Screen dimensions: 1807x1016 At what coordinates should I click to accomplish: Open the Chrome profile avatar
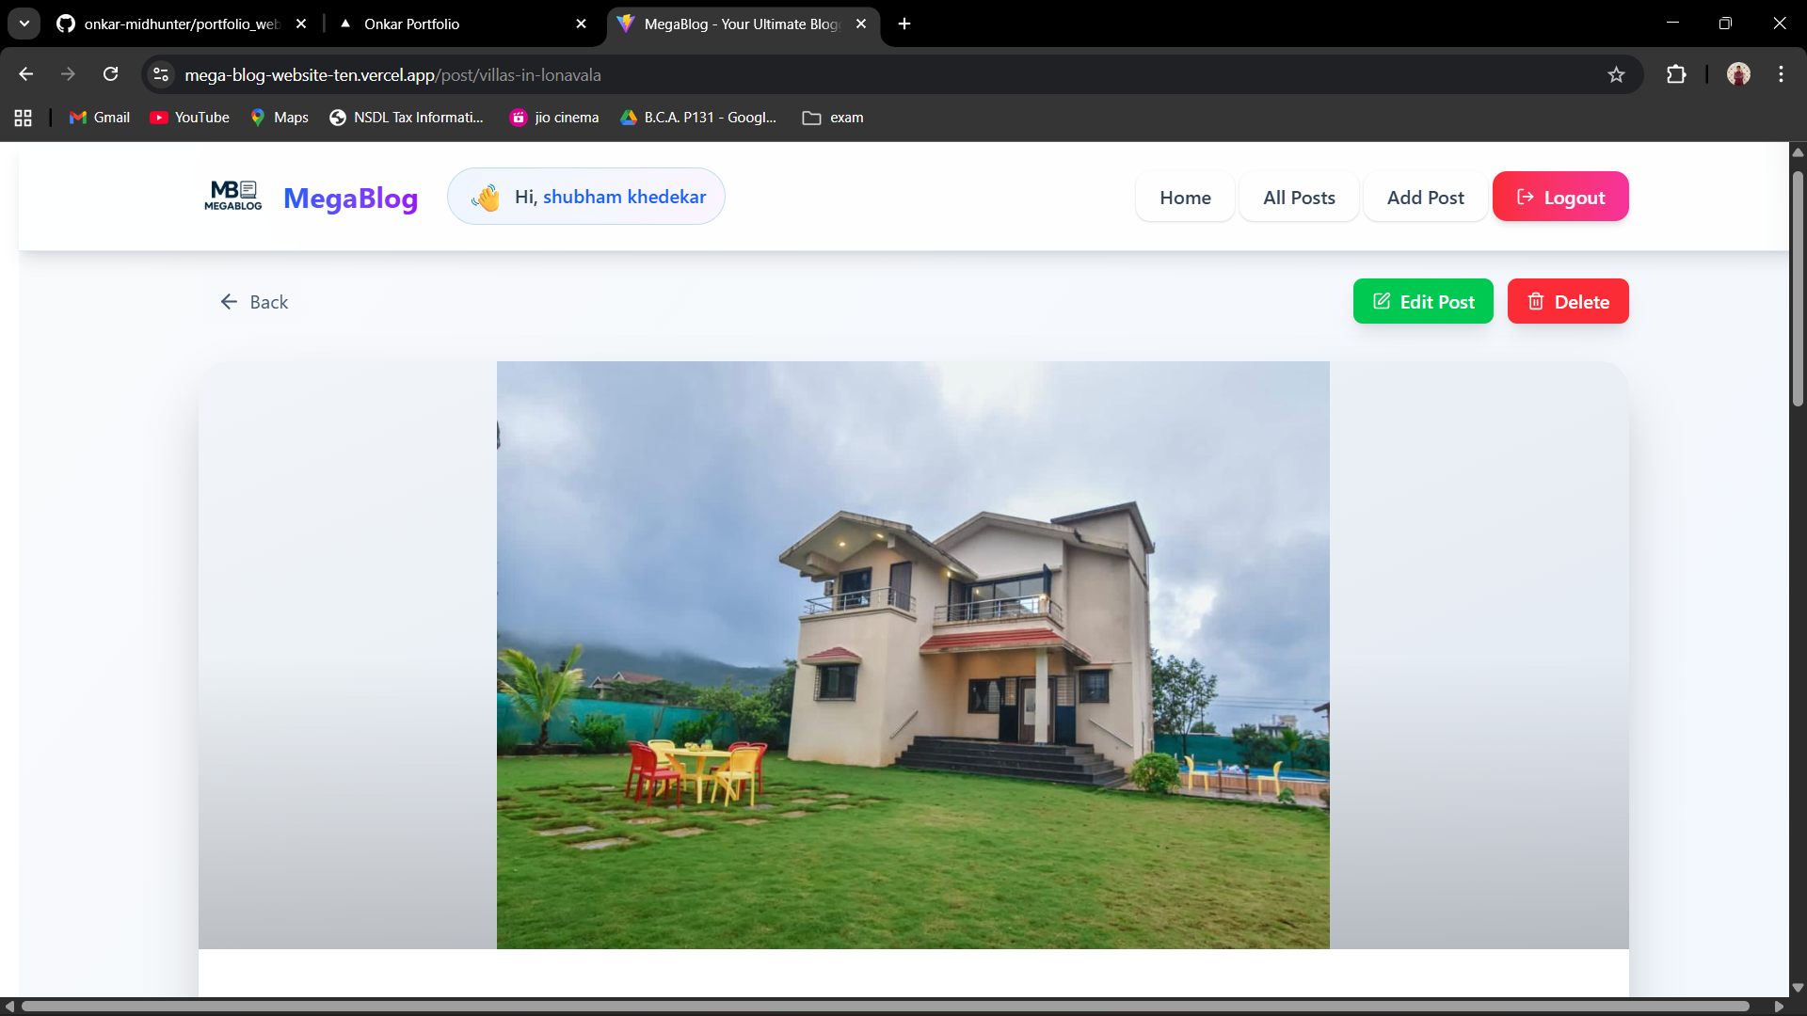[x=1738, y=74]
